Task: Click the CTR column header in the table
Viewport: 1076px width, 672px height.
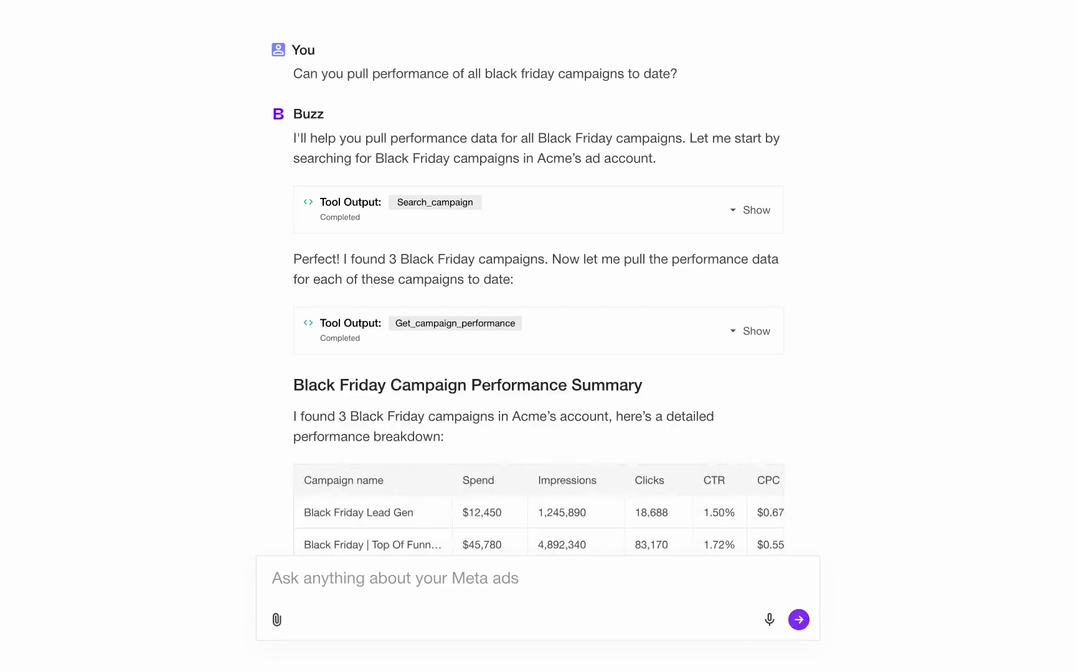Action: [714, 480]
